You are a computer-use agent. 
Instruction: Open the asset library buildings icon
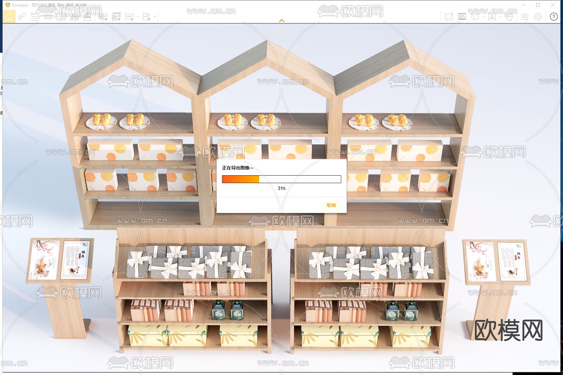click(x=74, y=17)
